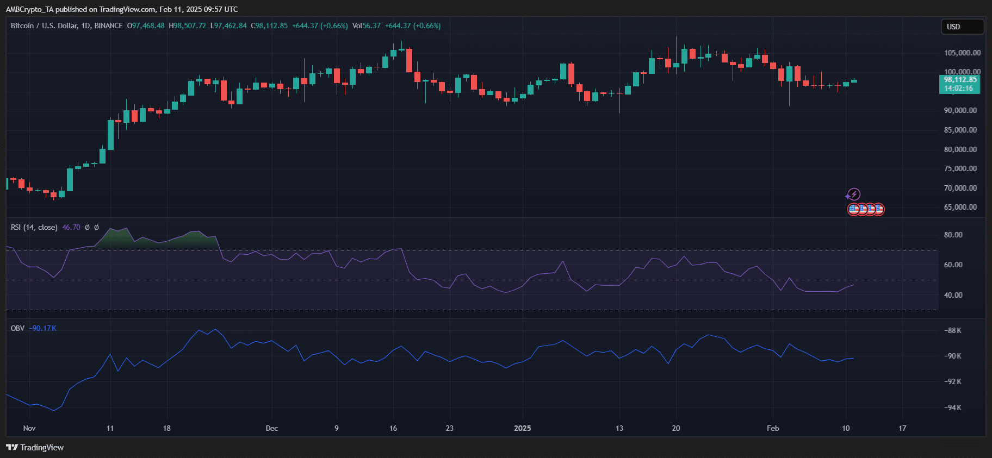
Task: Click the OBV −94K scale label
Action: [x=952, y=407]
